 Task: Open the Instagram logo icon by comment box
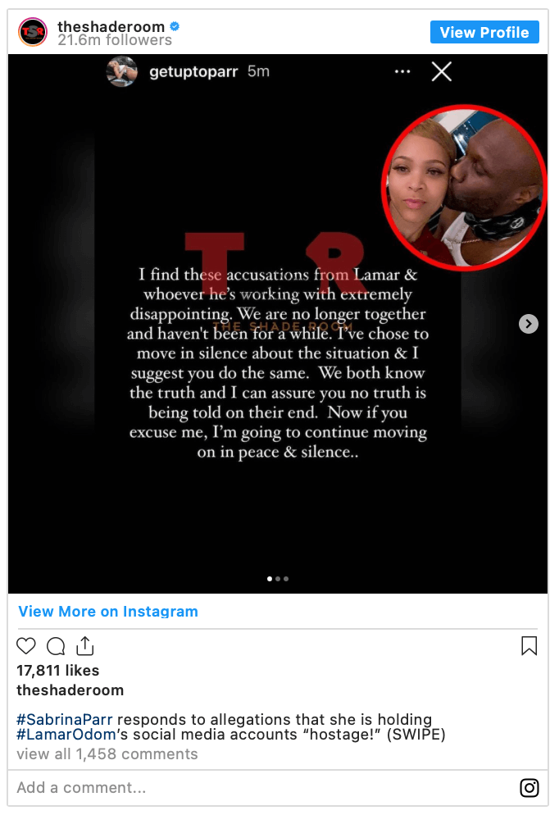(x=529, y=788)
